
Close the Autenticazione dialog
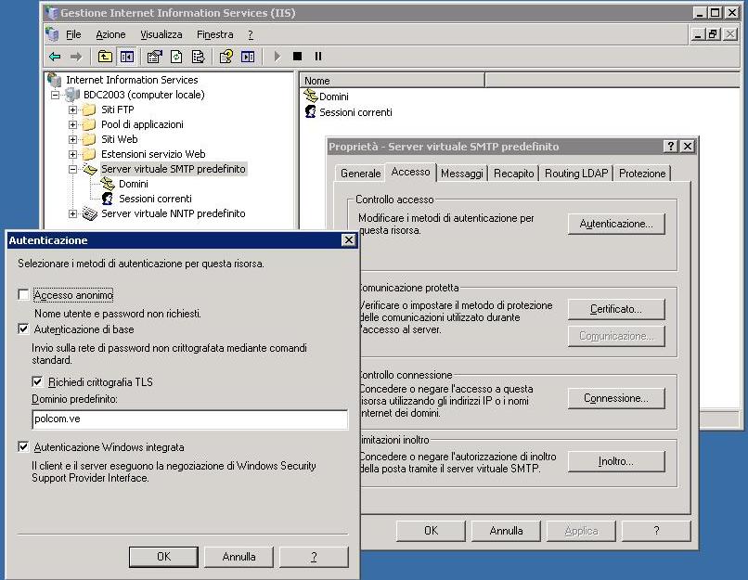click(x=349, y=240)
